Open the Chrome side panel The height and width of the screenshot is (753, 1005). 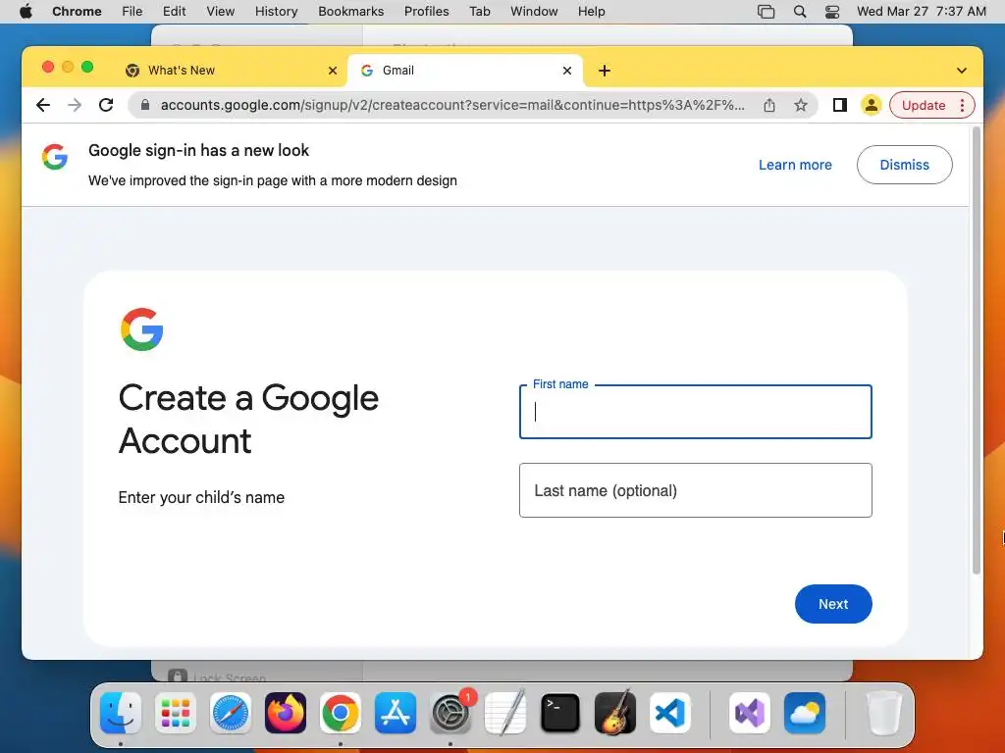[x=840, y=105]
